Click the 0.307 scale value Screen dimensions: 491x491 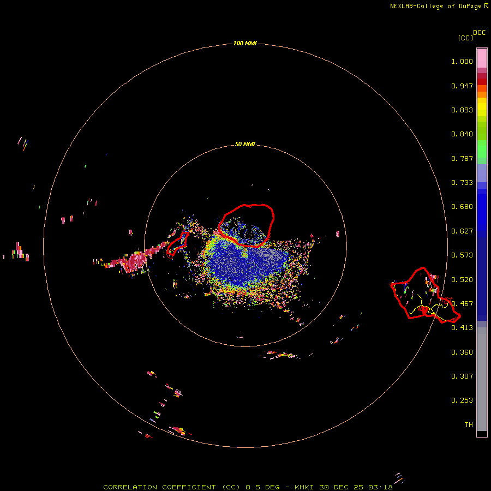(462, 376)
